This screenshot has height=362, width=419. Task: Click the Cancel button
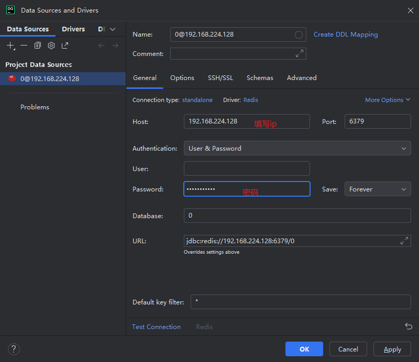click(348, 349)
